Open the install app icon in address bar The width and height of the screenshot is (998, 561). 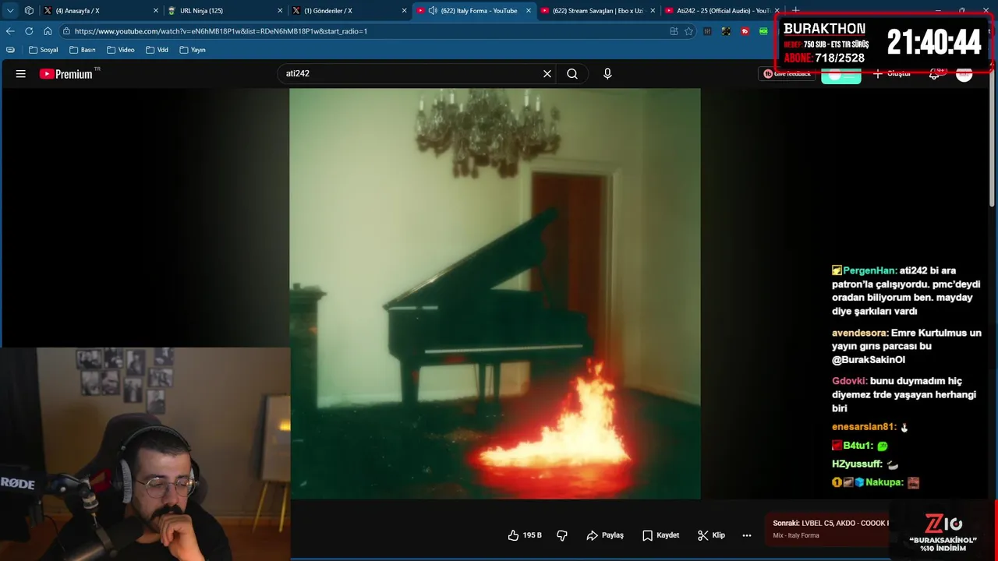point(674,31)
